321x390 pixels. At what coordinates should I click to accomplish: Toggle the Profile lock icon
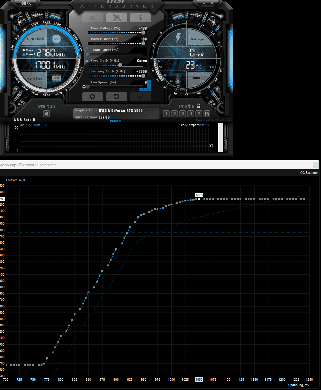199,106
